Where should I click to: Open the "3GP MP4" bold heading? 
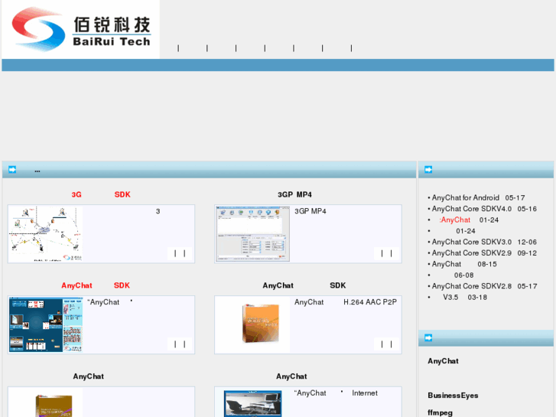click(x=294, y=194)
